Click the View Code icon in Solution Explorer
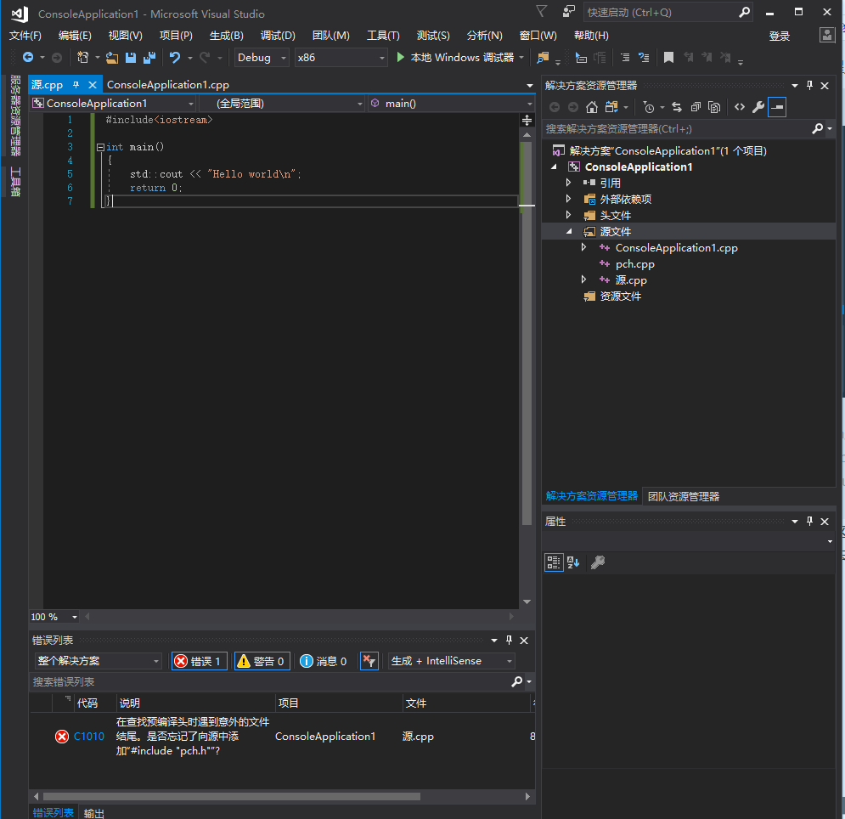This screenshot has height=819, width=845. point(738,106)
